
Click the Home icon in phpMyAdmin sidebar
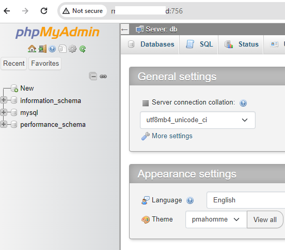[32, 49]
